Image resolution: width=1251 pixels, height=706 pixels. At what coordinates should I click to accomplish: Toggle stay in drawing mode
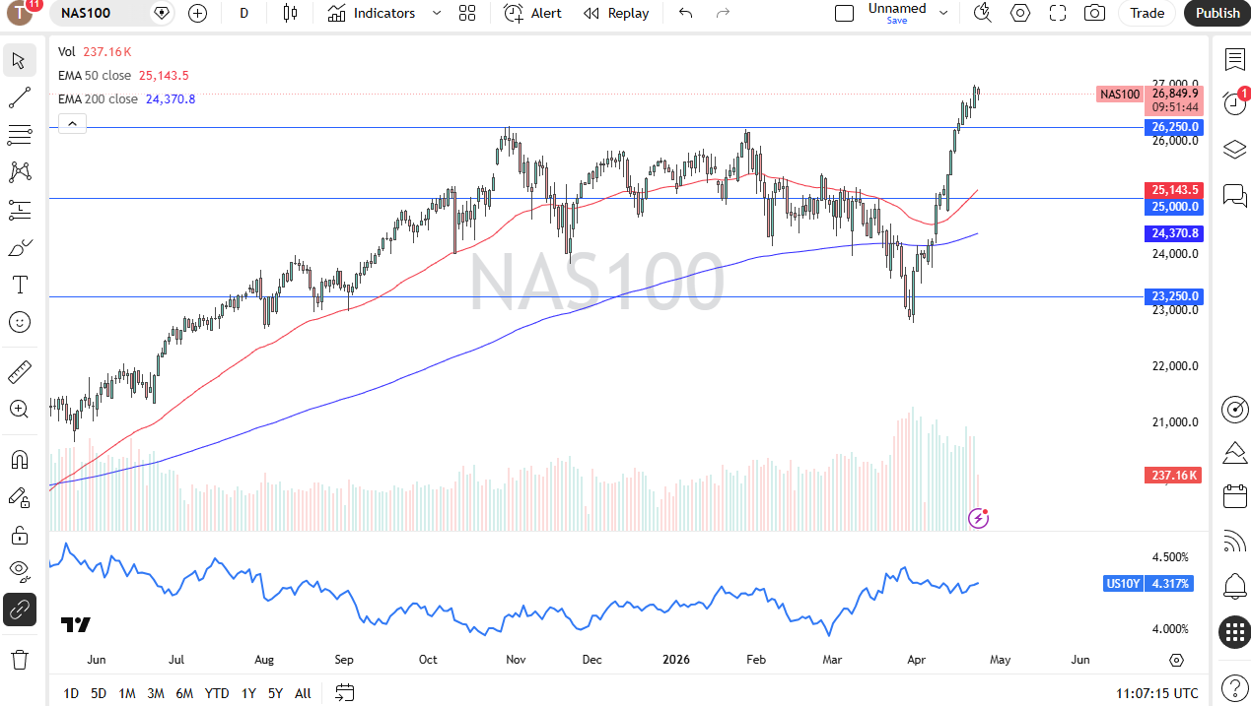click(x=19, y=497)
